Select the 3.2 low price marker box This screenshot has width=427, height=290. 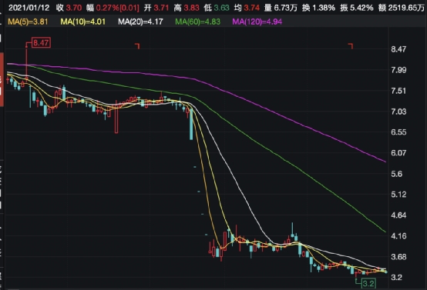point(368,284)
